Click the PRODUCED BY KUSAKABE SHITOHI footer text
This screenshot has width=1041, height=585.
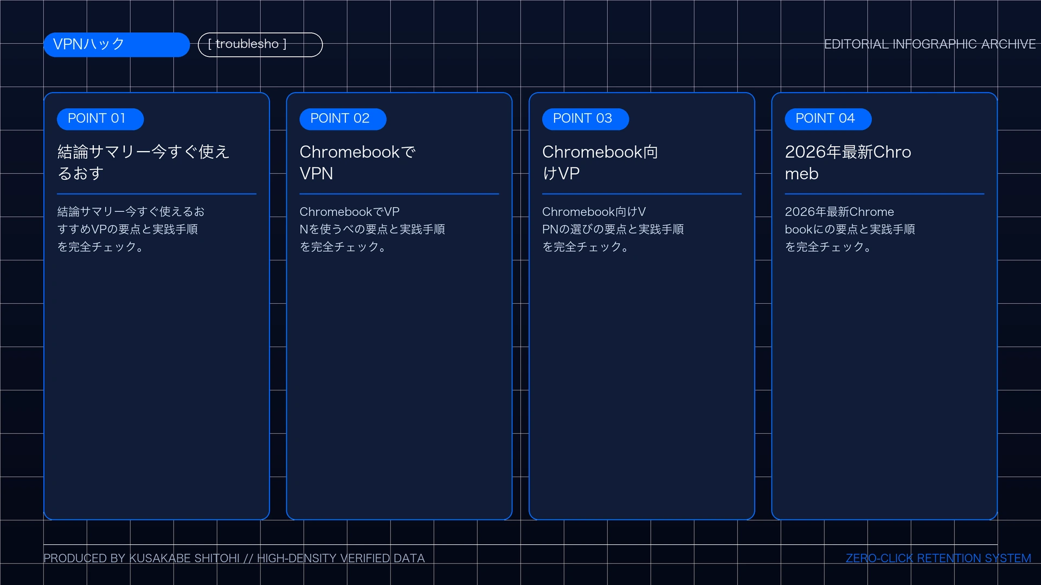click(x=234, y=558)
